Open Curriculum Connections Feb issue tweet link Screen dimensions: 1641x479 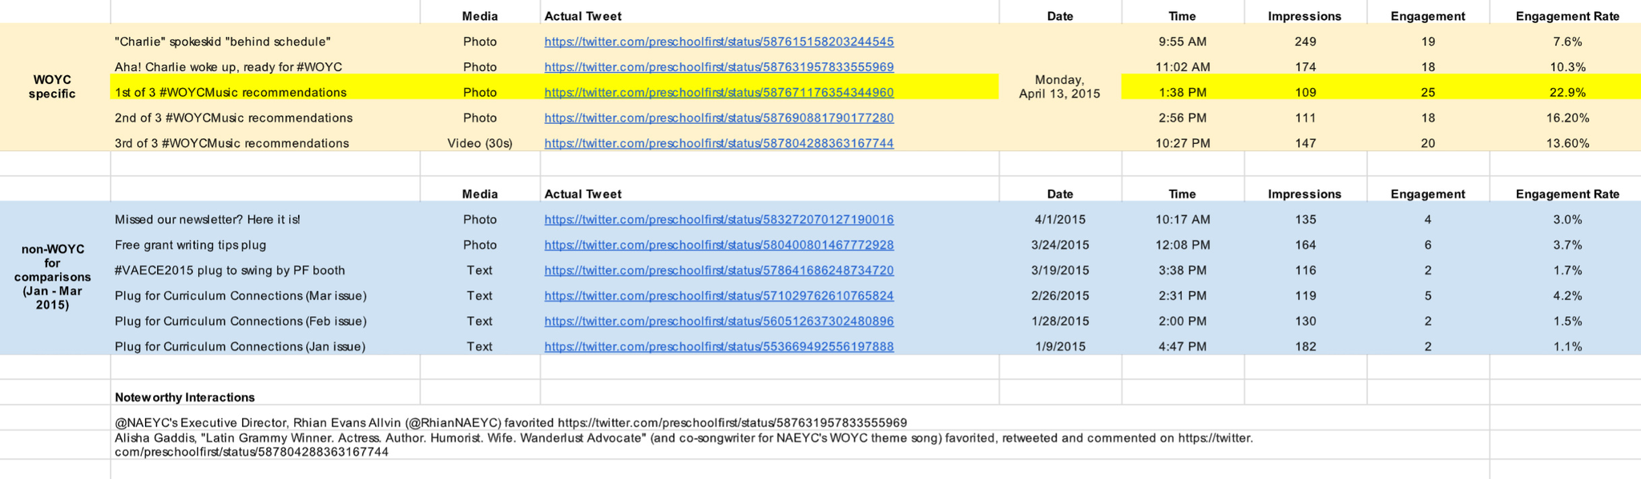[719, 321]
